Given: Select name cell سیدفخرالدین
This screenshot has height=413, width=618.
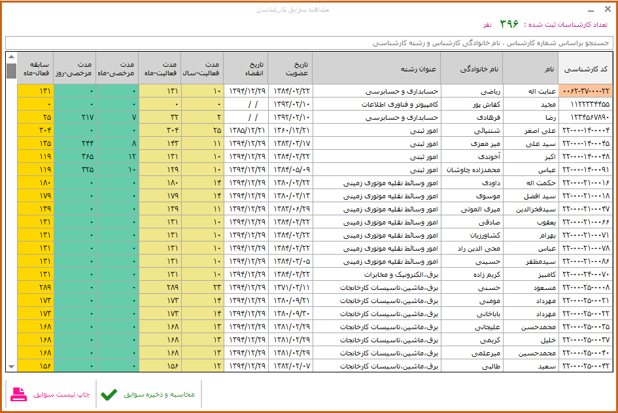Looking at the screenshot, I should coord(531,209).
